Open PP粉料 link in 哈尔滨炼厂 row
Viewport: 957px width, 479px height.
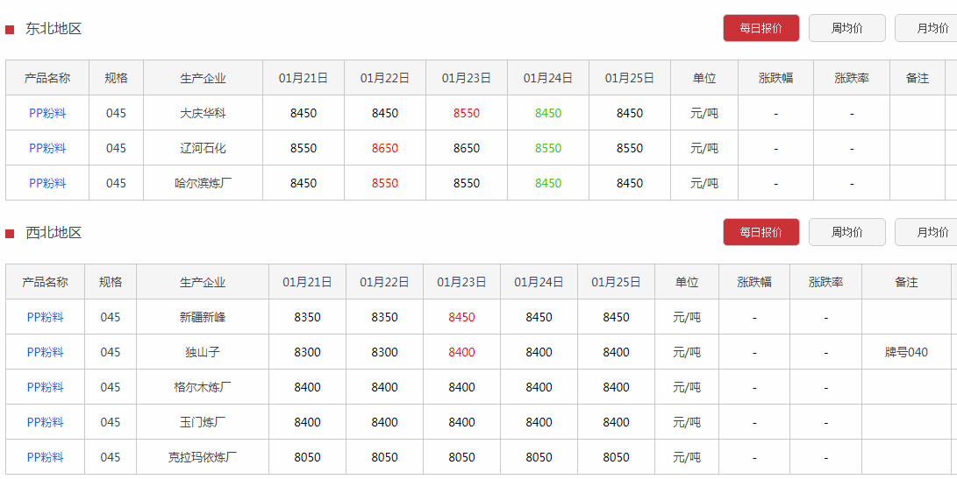47,183
